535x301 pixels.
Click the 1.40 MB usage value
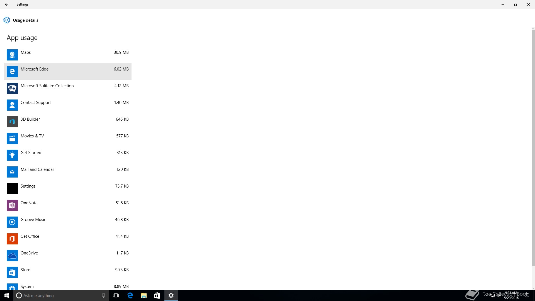tap(121, 103)
